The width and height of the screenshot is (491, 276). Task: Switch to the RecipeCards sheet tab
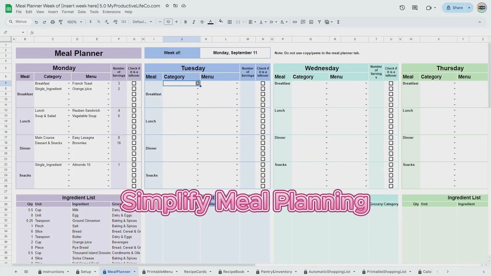(195, 272)
